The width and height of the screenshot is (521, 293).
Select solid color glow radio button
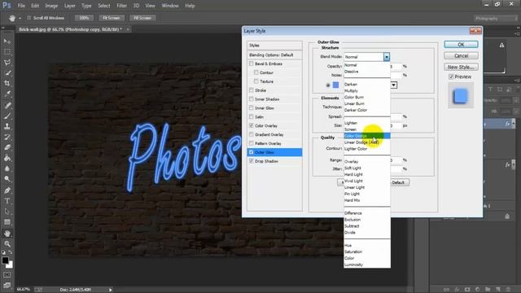[x=328, y=85]
